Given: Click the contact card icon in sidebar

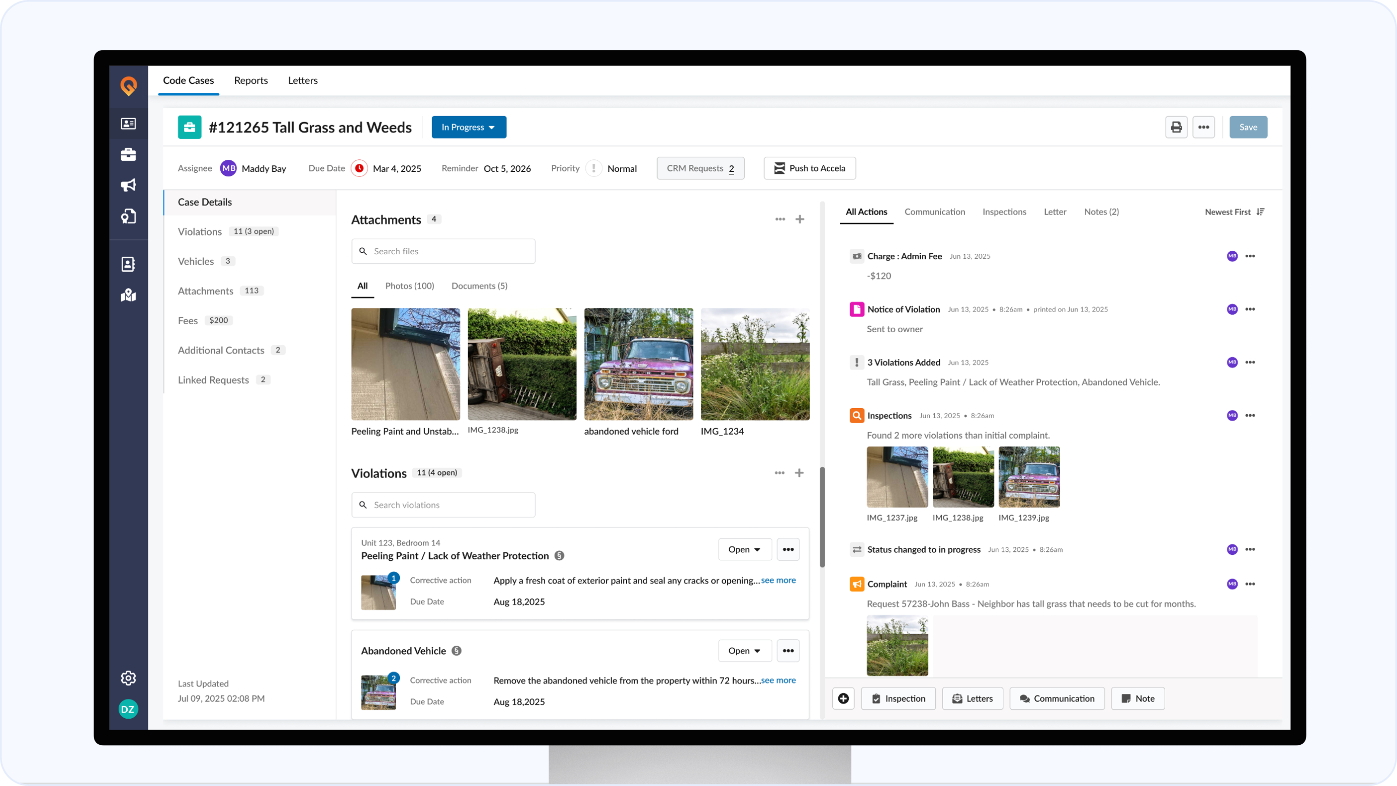Looking at the screenshot, I should (129, 124).
